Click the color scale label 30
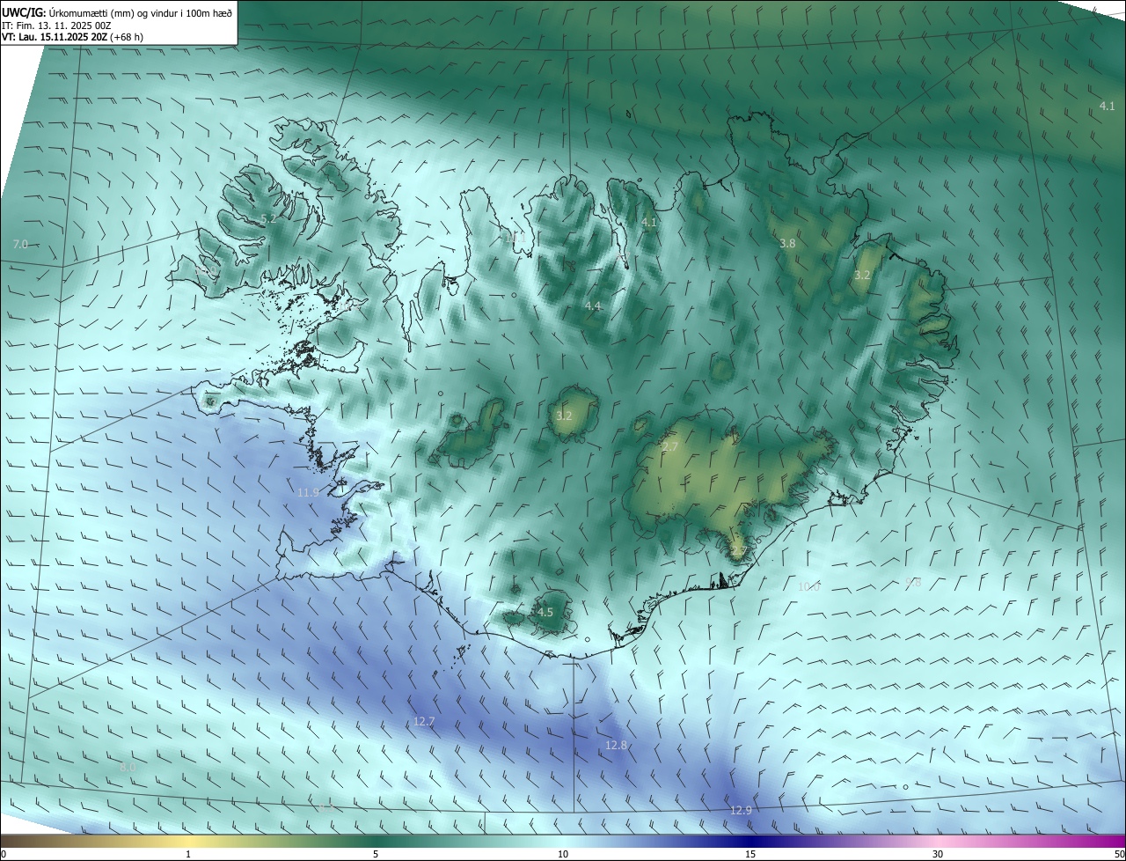Image resolution: width=1126 pixels, height=861 pixels. (938, 854)
